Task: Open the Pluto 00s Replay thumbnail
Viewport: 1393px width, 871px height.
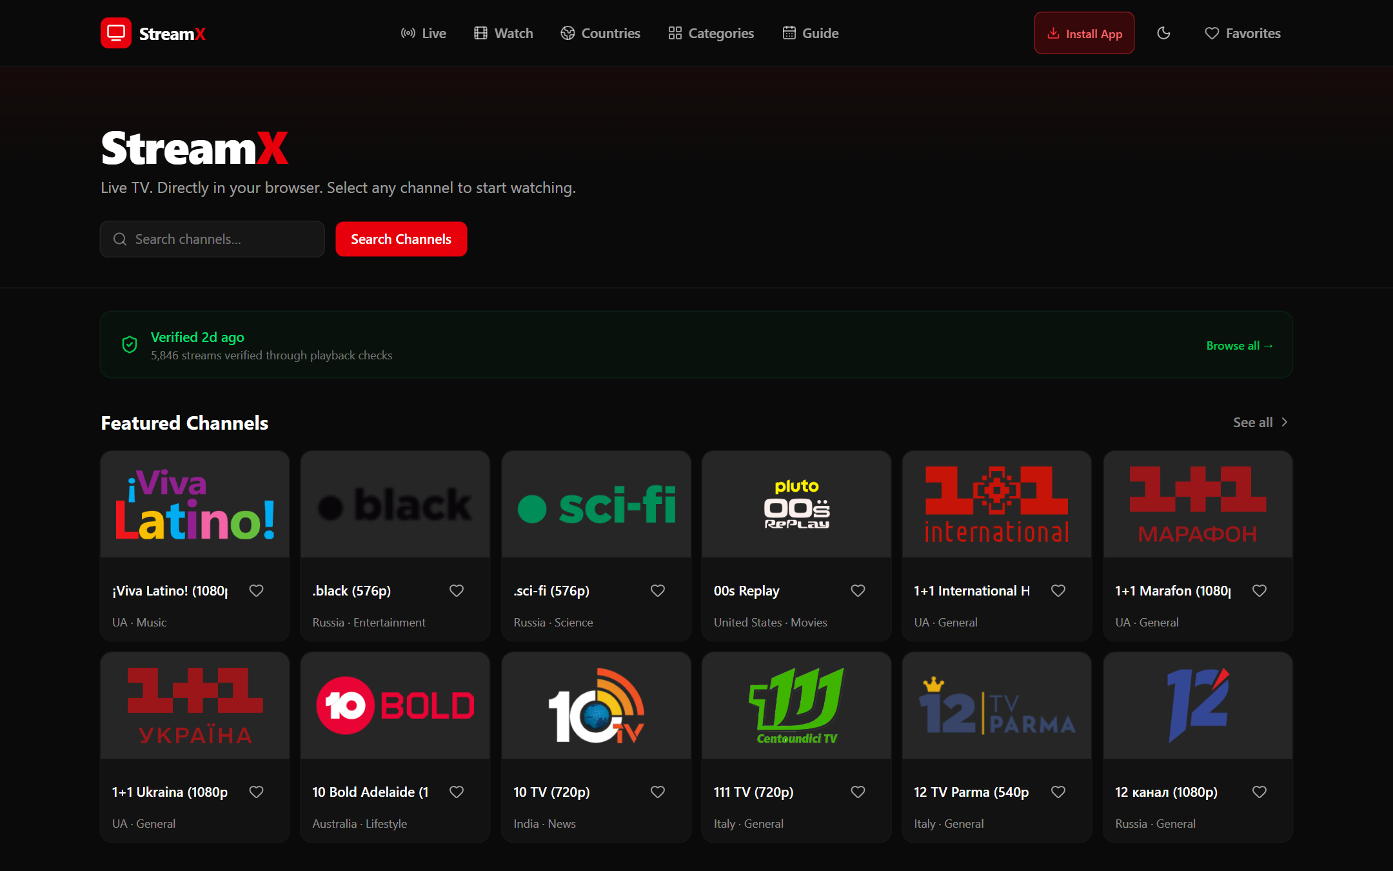Action: [796, 504]
